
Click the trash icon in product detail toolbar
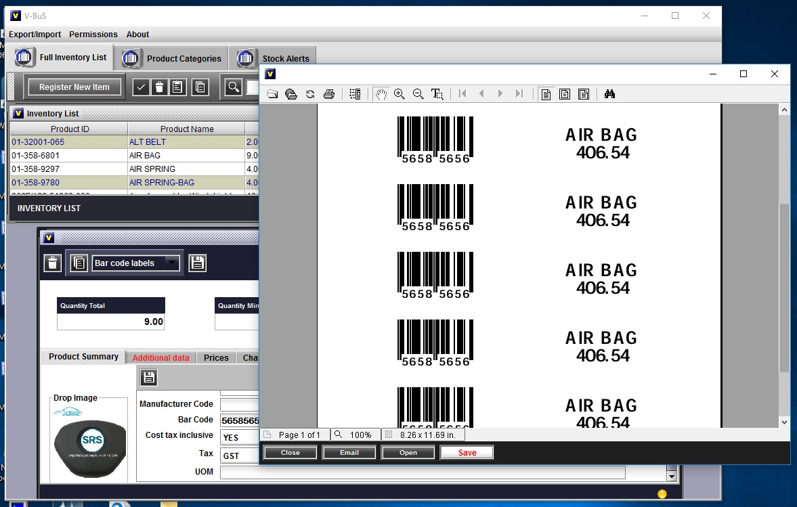(52, 263)
